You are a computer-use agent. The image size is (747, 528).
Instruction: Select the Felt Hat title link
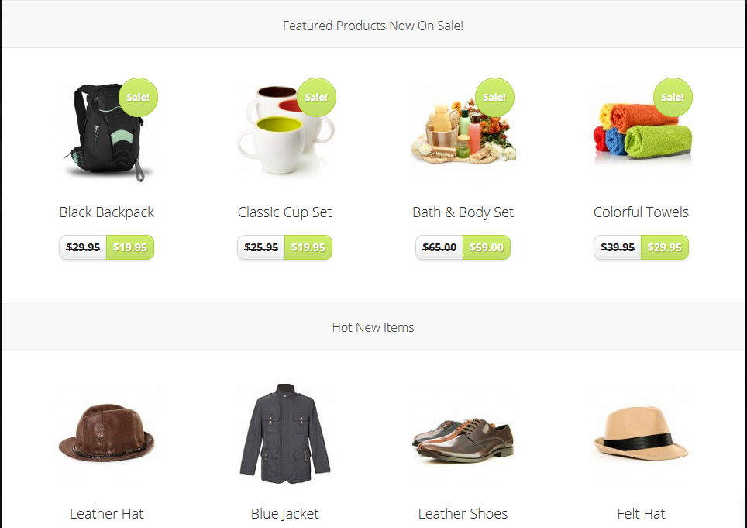tap(642, 514)
